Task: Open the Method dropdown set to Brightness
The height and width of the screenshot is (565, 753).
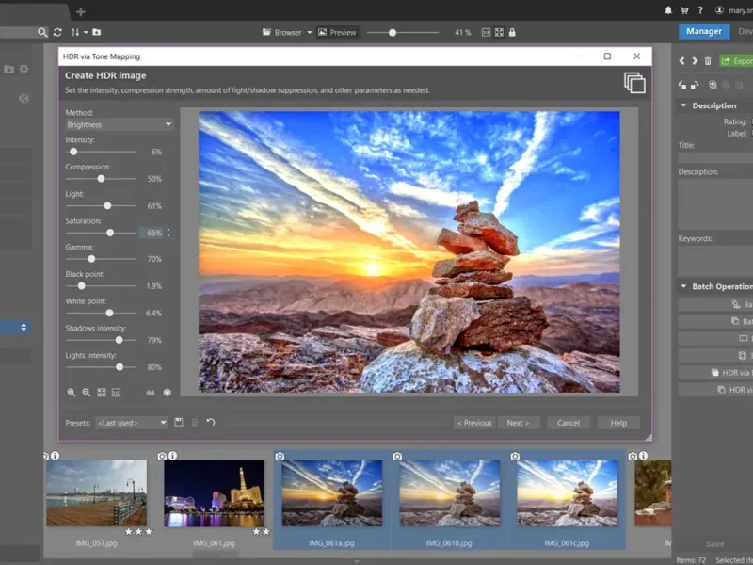Action: pyautogui.click(x=119, y=124)
